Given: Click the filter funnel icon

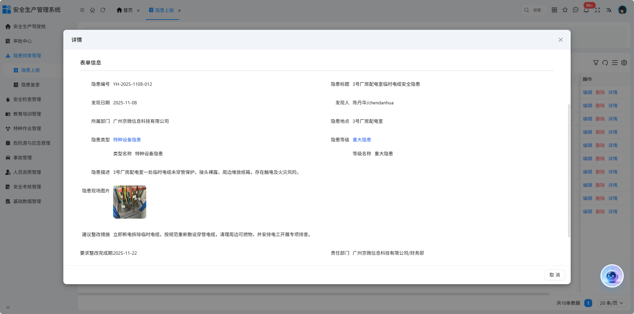Looking at the screenshot, I should click(x=596, y=63).
